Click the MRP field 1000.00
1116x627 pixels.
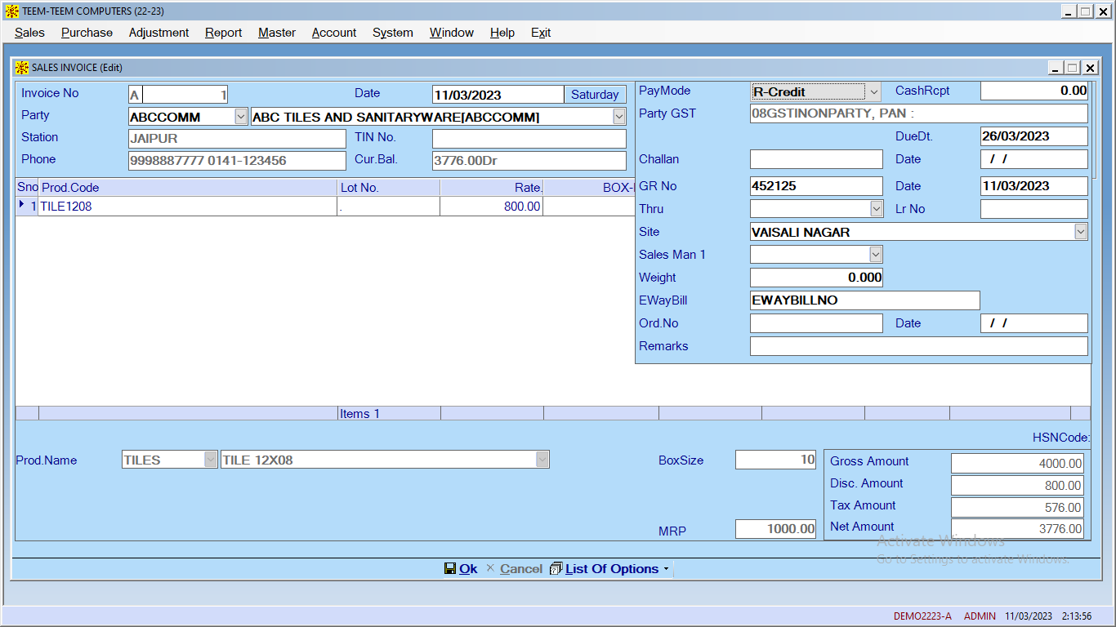(x=776, y=529)
